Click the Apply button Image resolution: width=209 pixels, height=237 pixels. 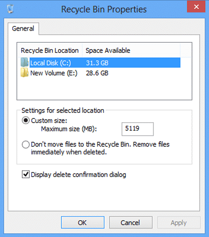pos(179,223)
